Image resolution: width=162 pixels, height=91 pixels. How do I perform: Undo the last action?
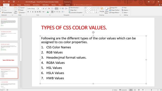coord(4,2)
